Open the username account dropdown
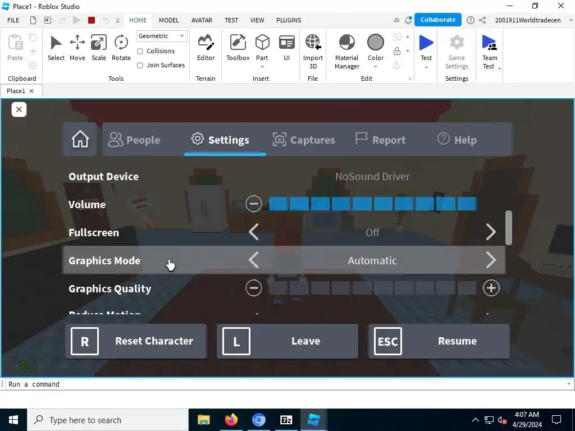Image resolution: width=575 pixels, height=431 pixels. [x=571, y=20]
